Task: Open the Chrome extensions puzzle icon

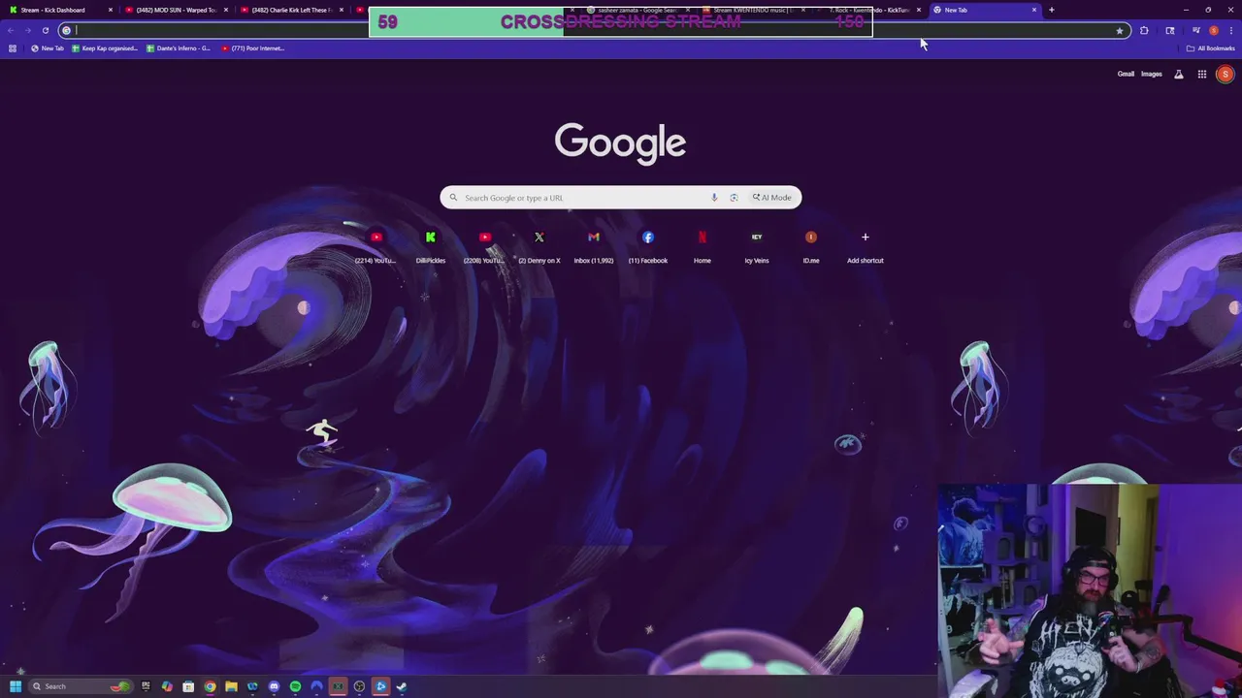Action: click(1144, 30)
